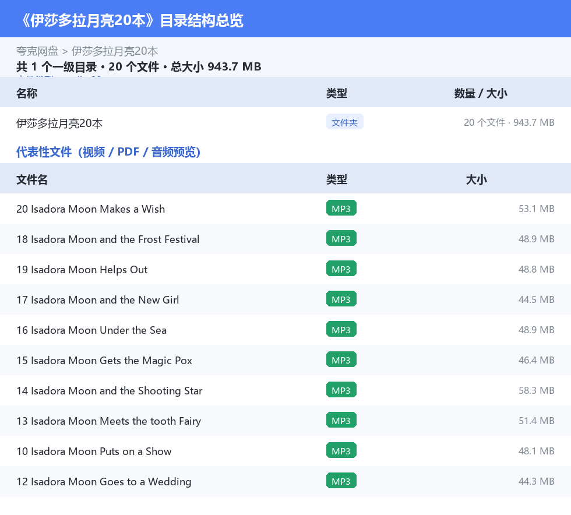
Task: Click the 58.3 MB size value
Action: [x=537, y=390]
